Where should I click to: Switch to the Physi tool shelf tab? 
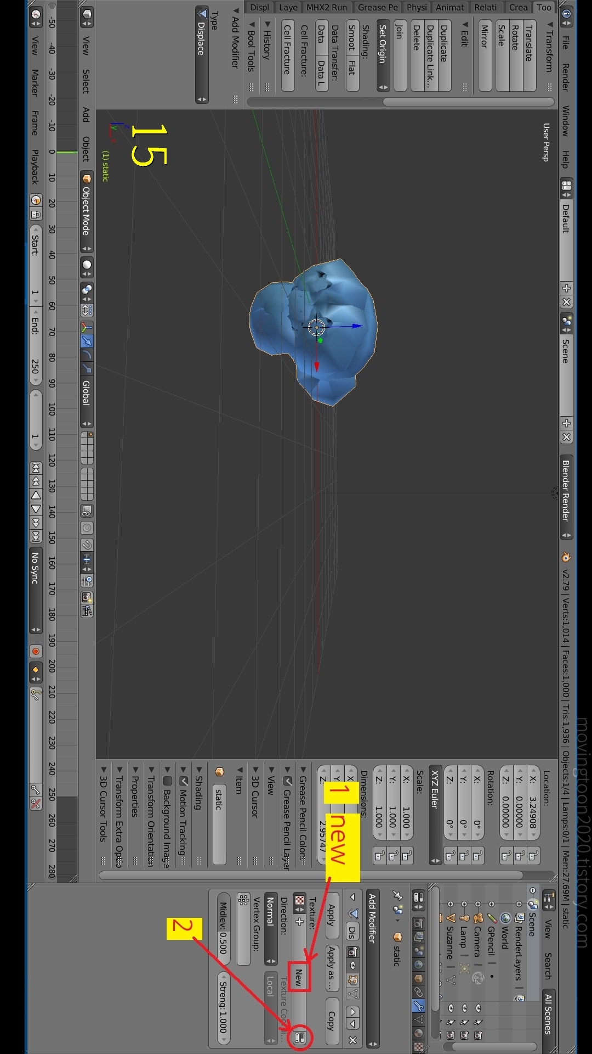point(417,7)
